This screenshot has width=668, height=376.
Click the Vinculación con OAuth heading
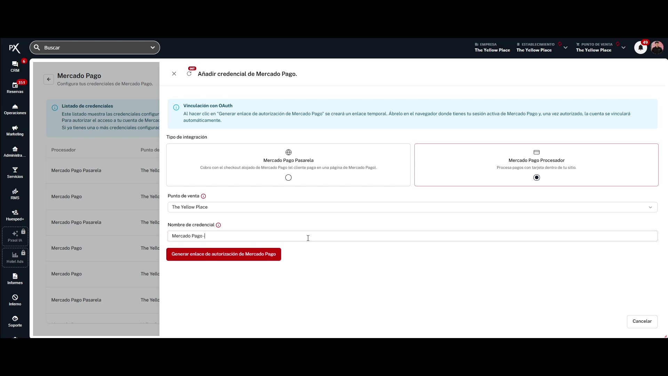point(208,105)
